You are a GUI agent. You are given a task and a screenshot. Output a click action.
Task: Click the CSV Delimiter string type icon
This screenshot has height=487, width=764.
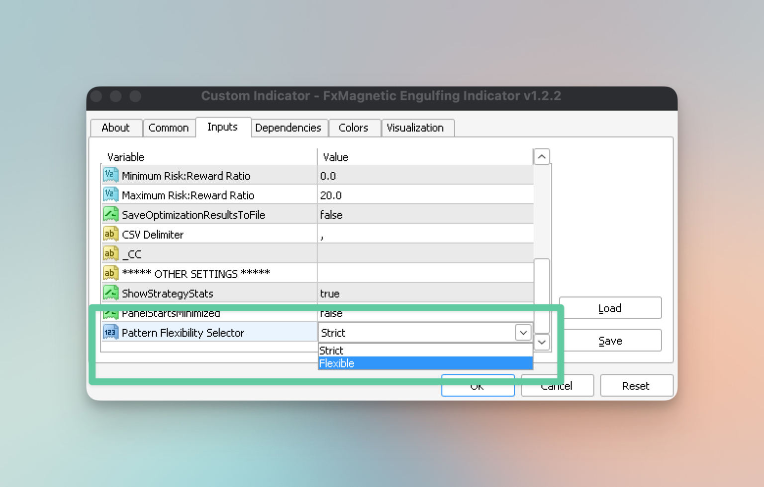coord(110,234)
